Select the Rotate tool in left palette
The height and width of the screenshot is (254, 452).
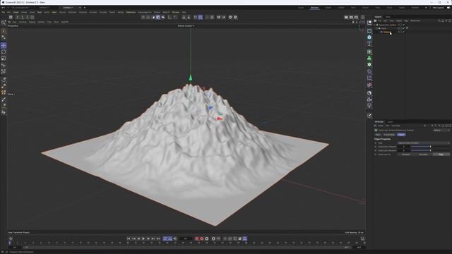(4, 52)
